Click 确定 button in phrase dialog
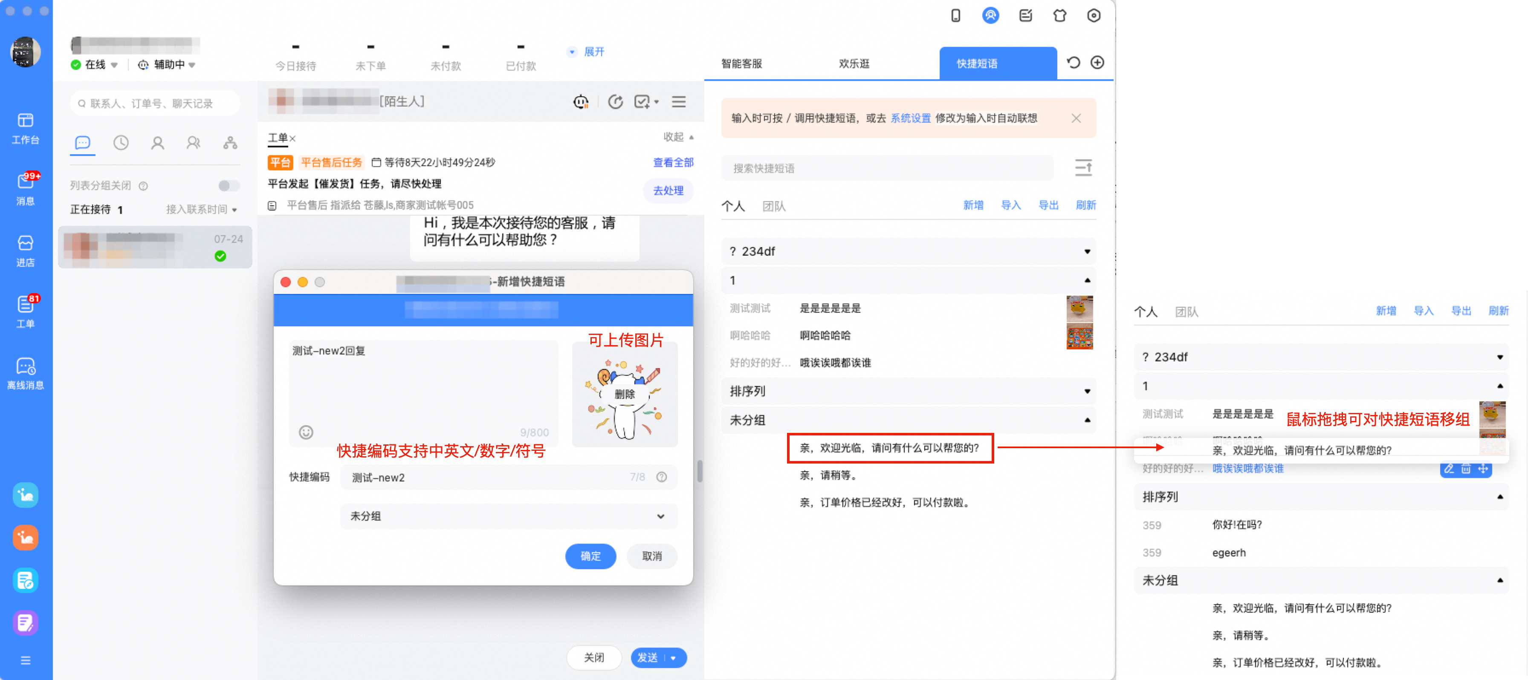The image size is (1528, 680). [x=590, y=556]
